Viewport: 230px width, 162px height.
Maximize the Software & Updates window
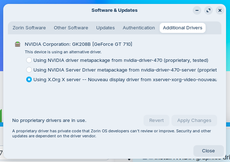pos(208,10)
